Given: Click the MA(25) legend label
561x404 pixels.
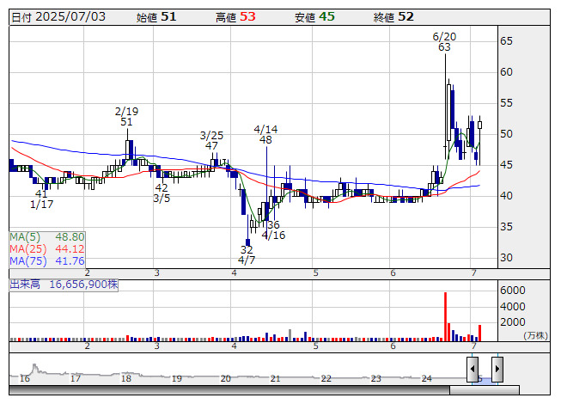Looking at the screenshot, I should point(47,248).
